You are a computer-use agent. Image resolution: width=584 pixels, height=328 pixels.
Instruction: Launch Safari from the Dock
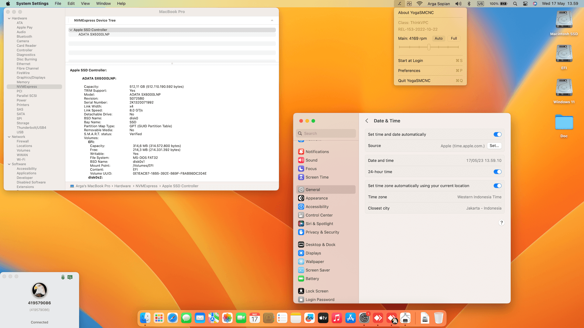pos(172,318)
